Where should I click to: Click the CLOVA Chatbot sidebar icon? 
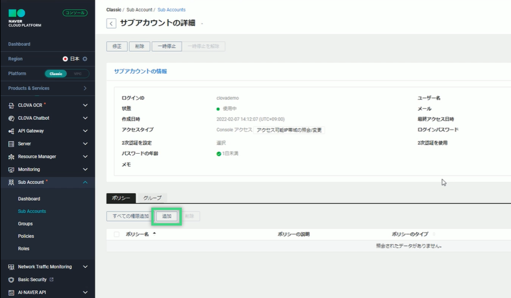(x=12, y=118)
